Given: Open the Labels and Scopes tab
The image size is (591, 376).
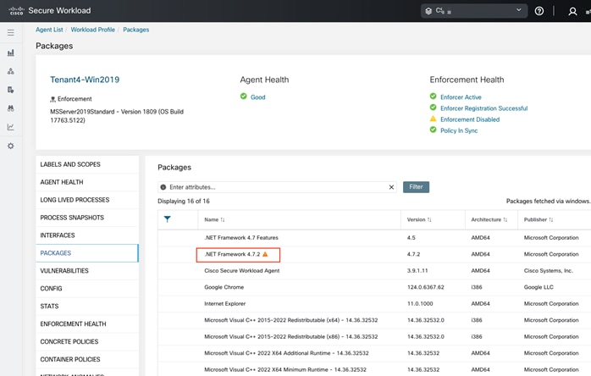Looking at the screenshot, I should (87, 164).
